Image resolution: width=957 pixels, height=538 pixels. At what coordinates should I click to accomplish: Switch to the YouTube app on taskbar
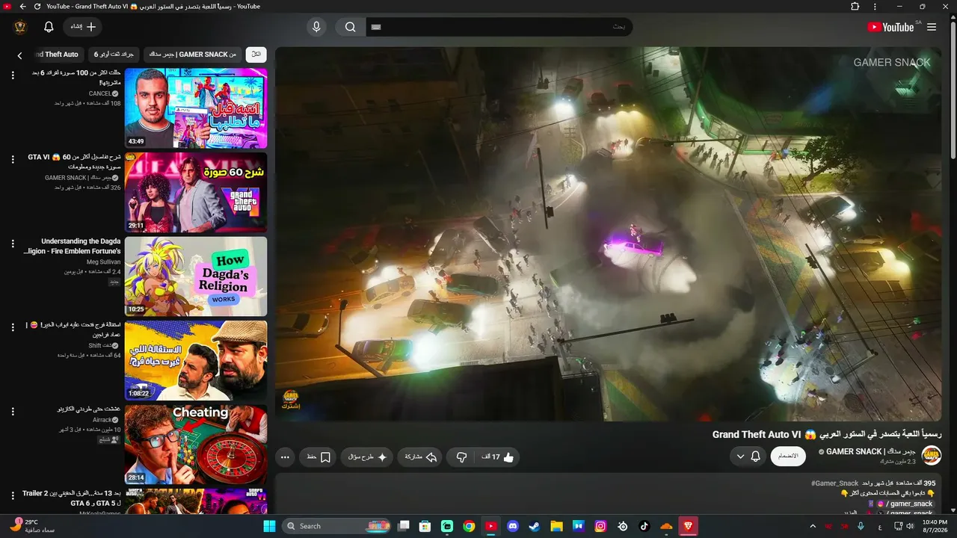pos(490,526)
